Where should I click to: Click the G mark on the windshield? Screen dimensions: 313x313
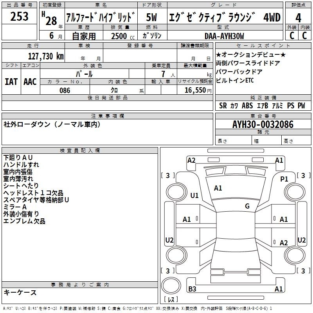click(x=247, y=206)
